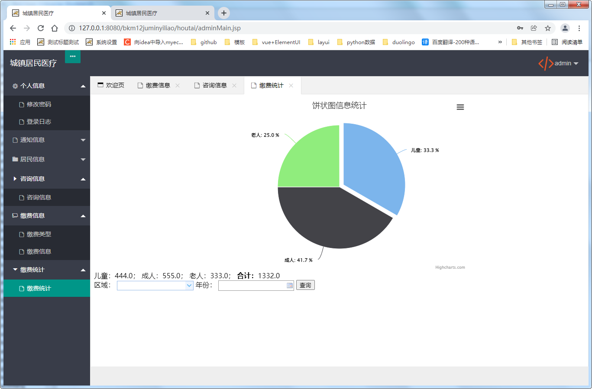Open the Chrome profile avatar icon
The height and width of the screenshot is (389, 592).
tap(565, 28)
